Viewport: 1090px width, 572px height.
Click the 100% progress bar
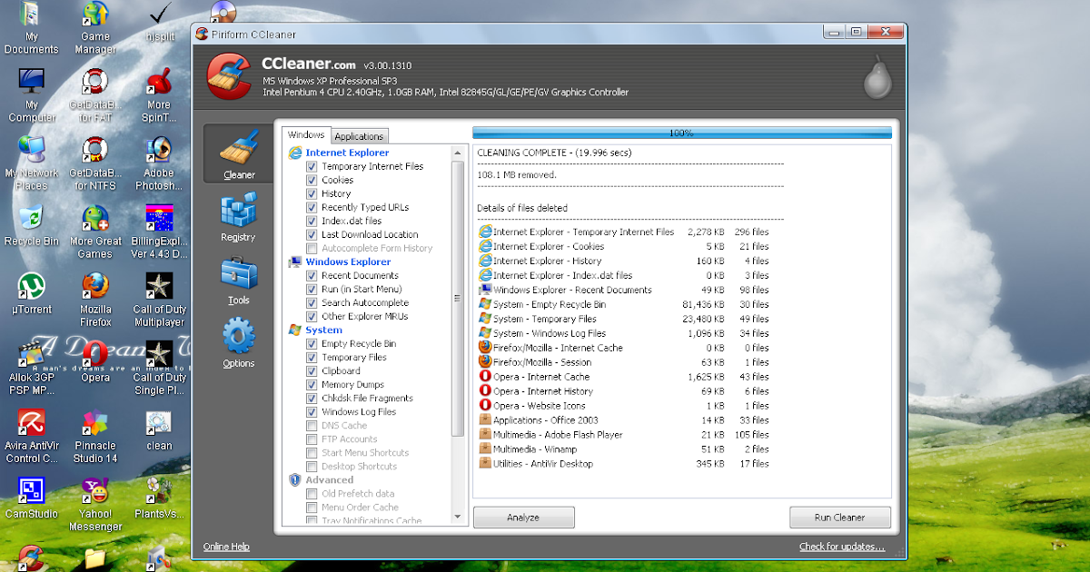point(681,133)
